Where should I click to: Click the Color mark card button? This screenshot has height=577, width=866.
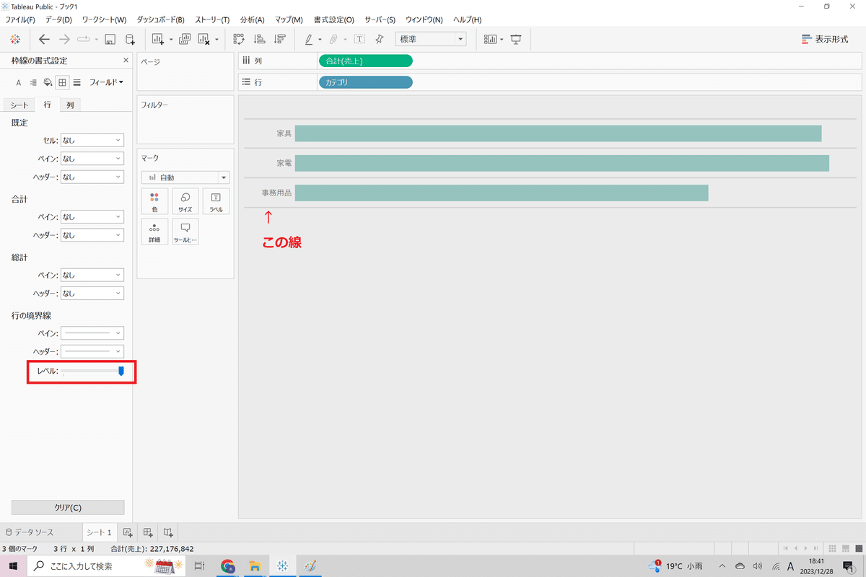click(154, 201)
